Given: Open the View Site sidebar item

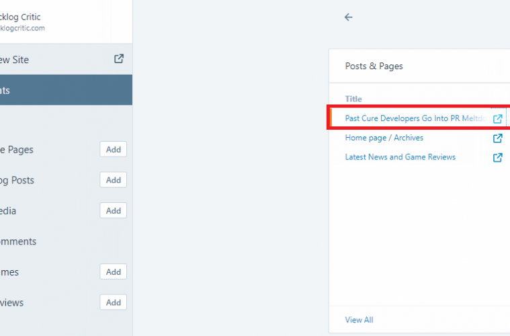Looking at the screenshot, I should (x=66, y=60).
